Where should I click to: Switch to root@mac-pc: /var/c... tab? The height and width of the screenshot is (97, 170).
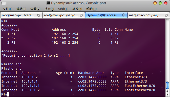coord(64,15)
